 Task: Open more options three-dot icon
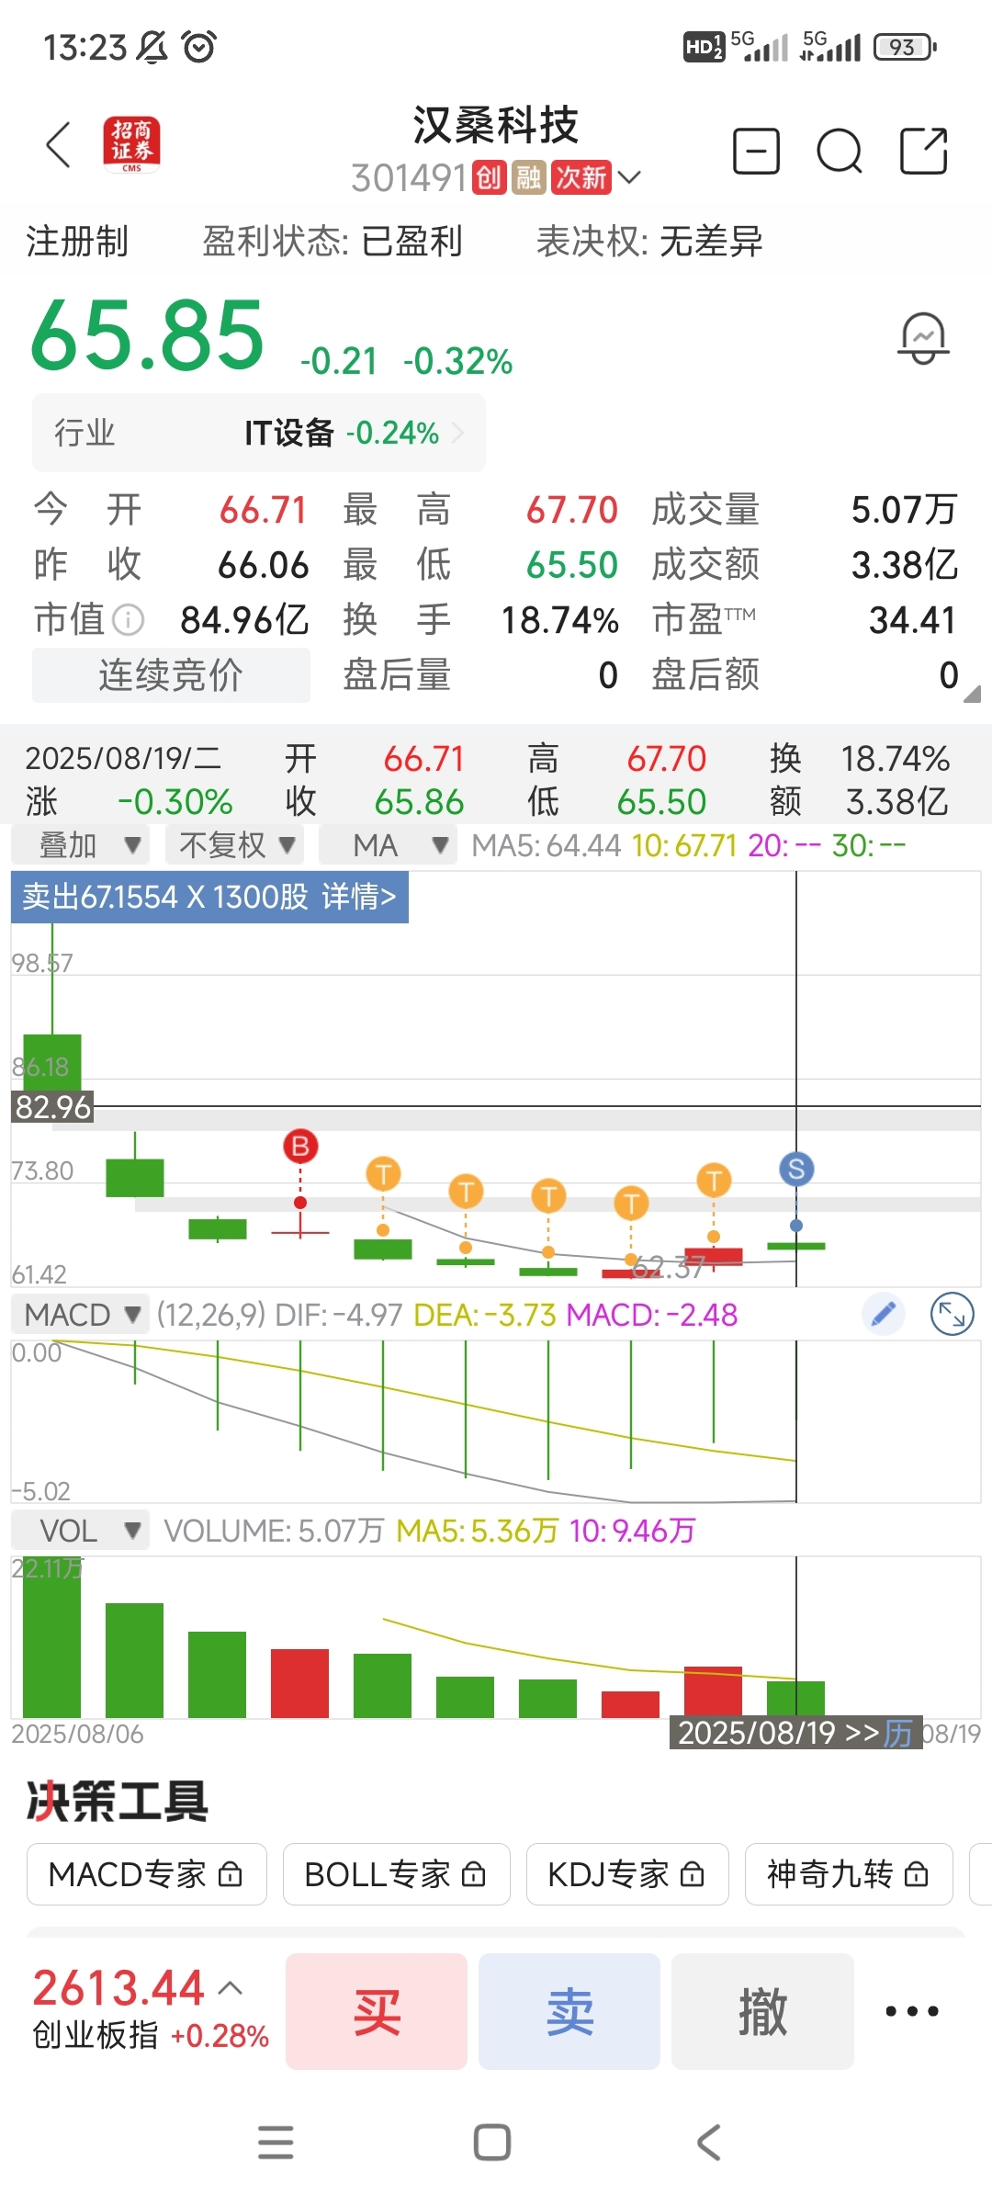tap(912, 2011)
